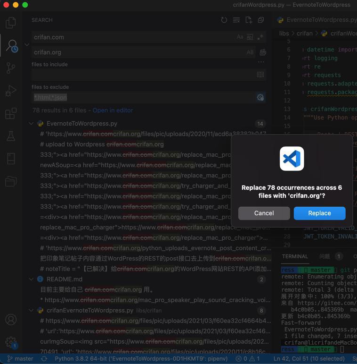Image resolution: width=357 pixels, height=364 pixels.
Task: Select Python 3.8.2 interpreter status item
Action: (141, 359)
